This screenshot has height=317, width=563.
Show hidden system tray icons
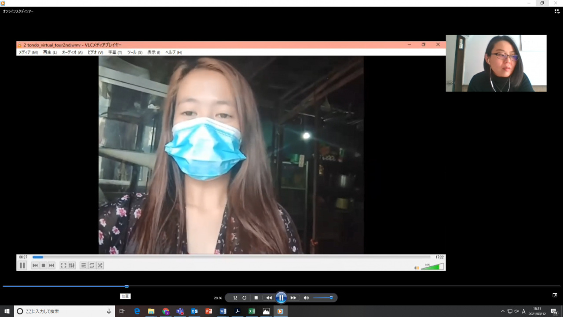pos(503,311)
